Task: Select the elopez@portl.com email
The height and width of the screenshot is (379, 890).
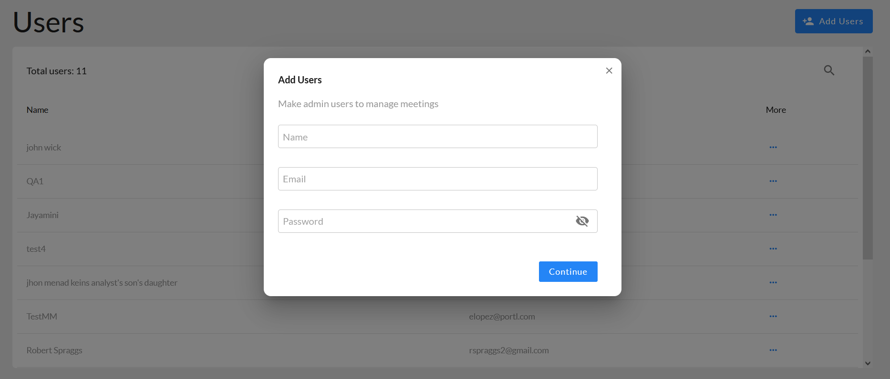Action: coord(502,317)
